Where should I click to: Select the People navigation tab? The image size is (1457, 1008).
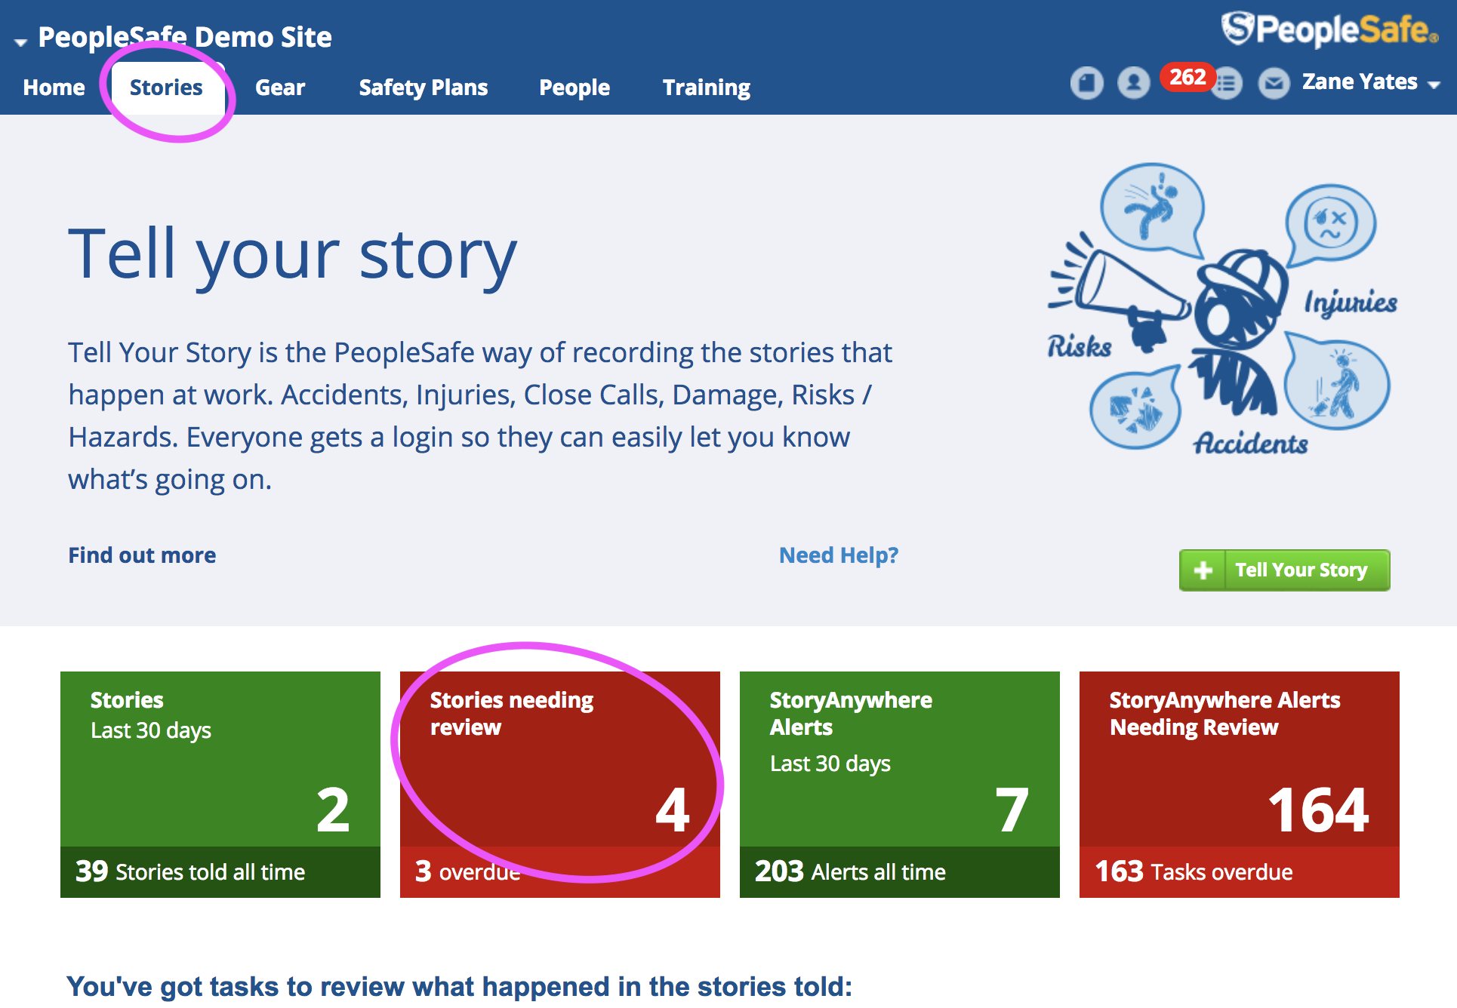tap(574, 88)
